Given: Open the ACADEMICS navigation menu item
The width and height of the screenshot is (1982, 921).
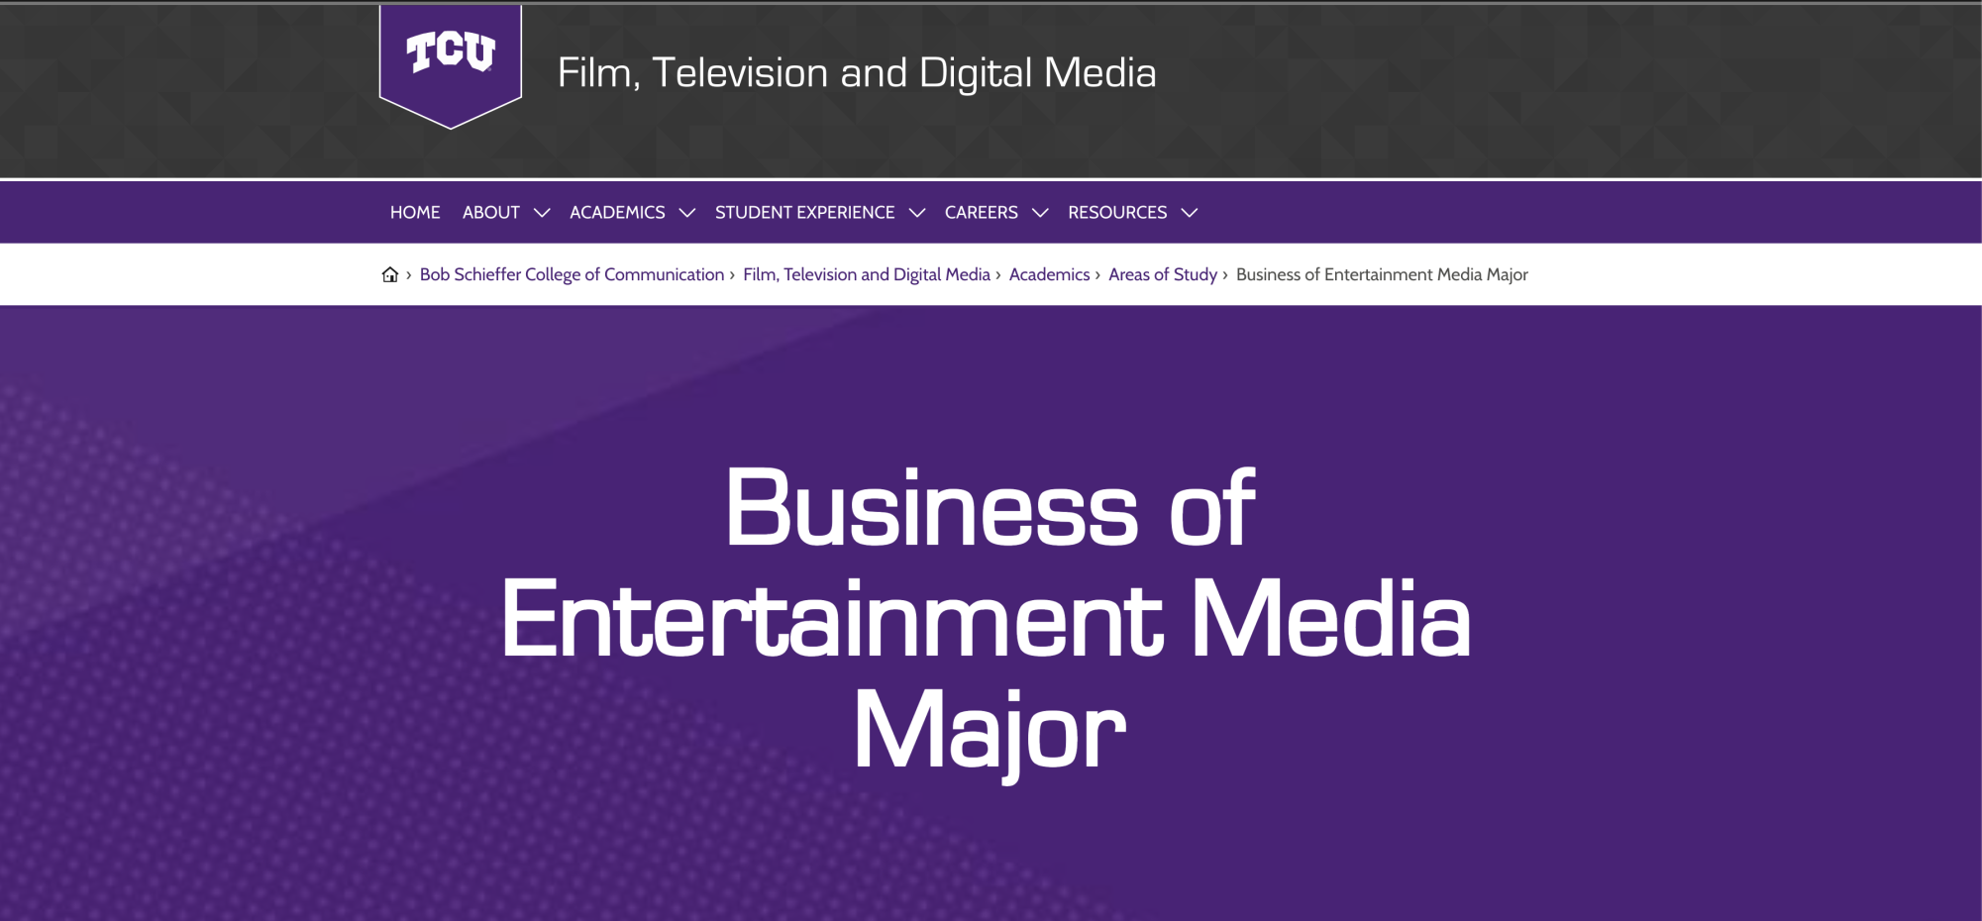Looking at the screenshot, I should coord(616,212).
